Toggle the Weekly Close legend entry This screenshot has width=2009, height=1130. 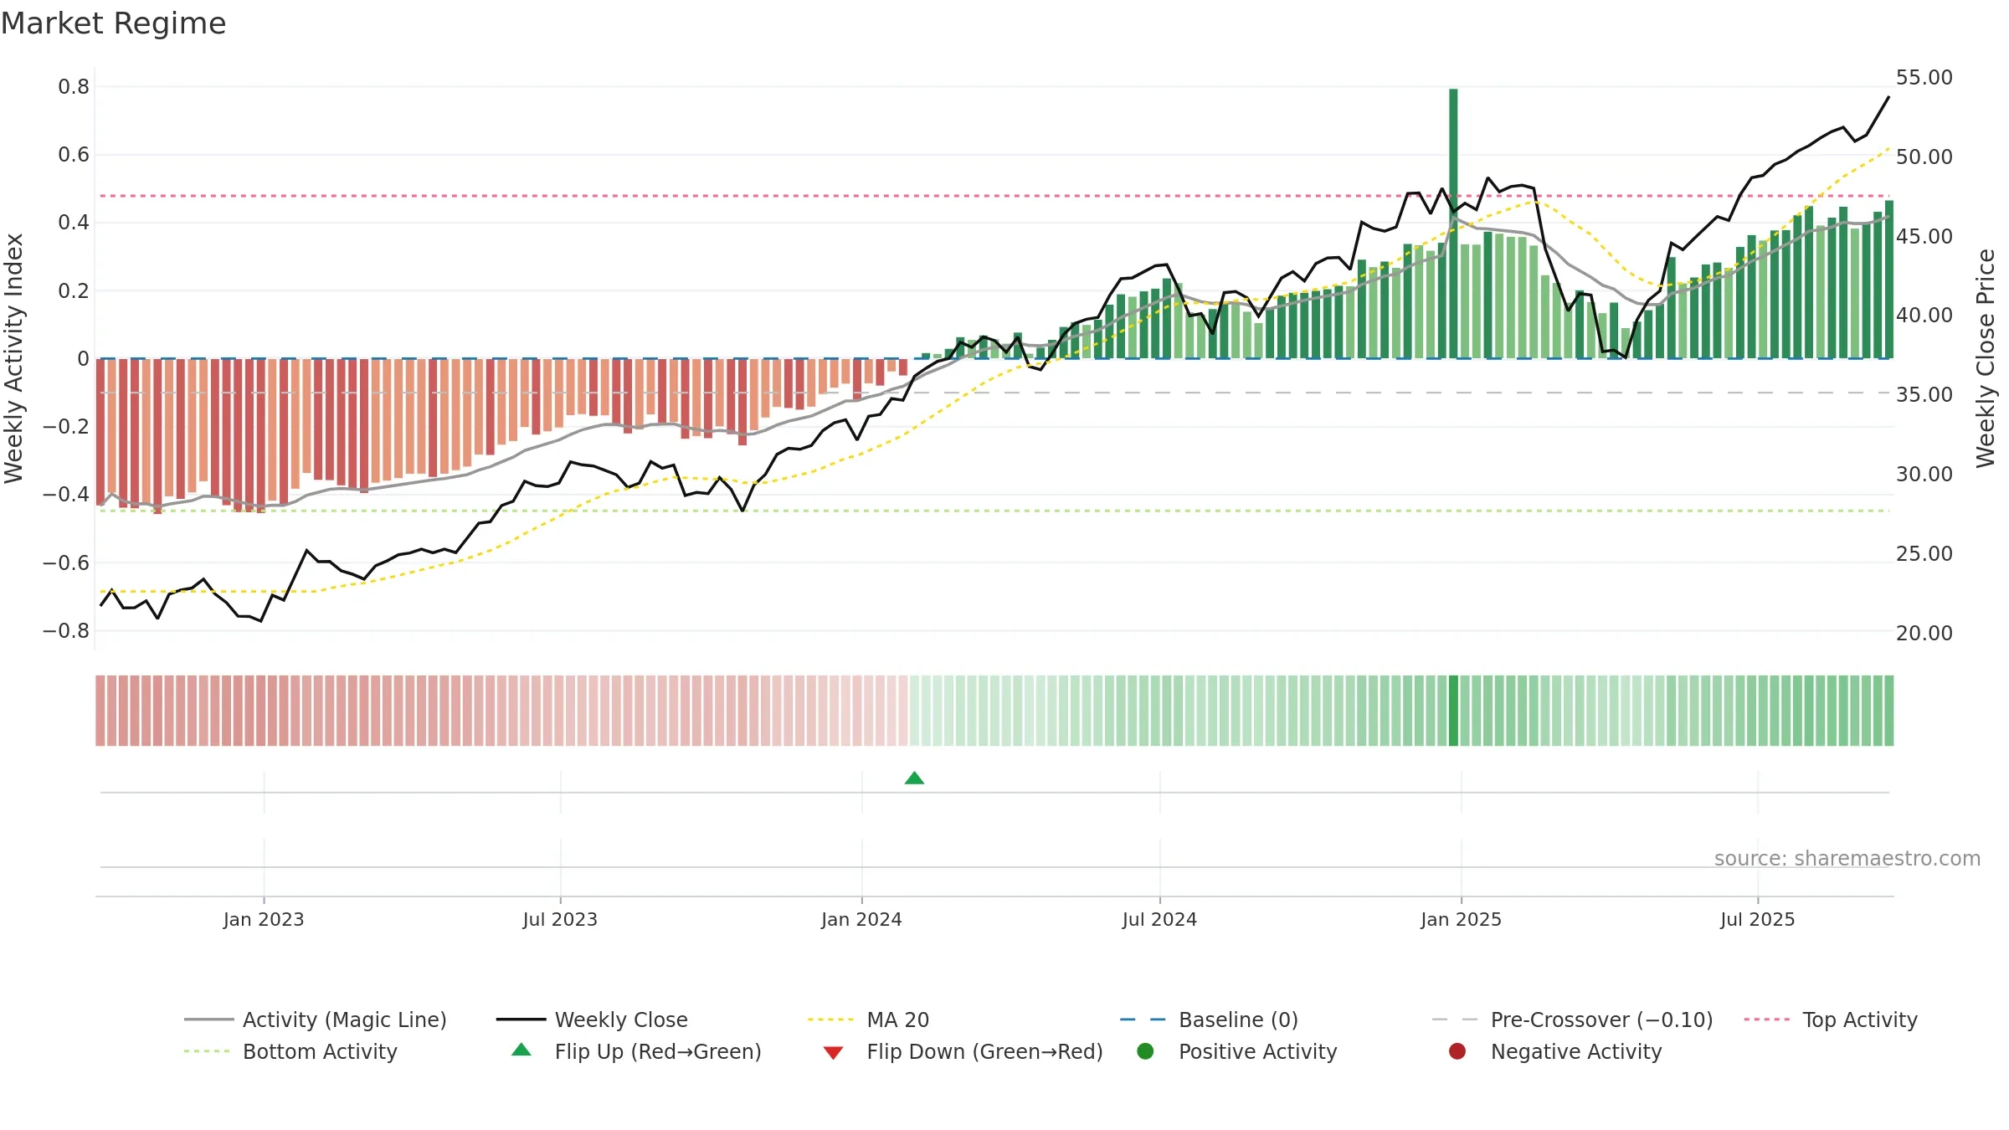(593, 1020)
